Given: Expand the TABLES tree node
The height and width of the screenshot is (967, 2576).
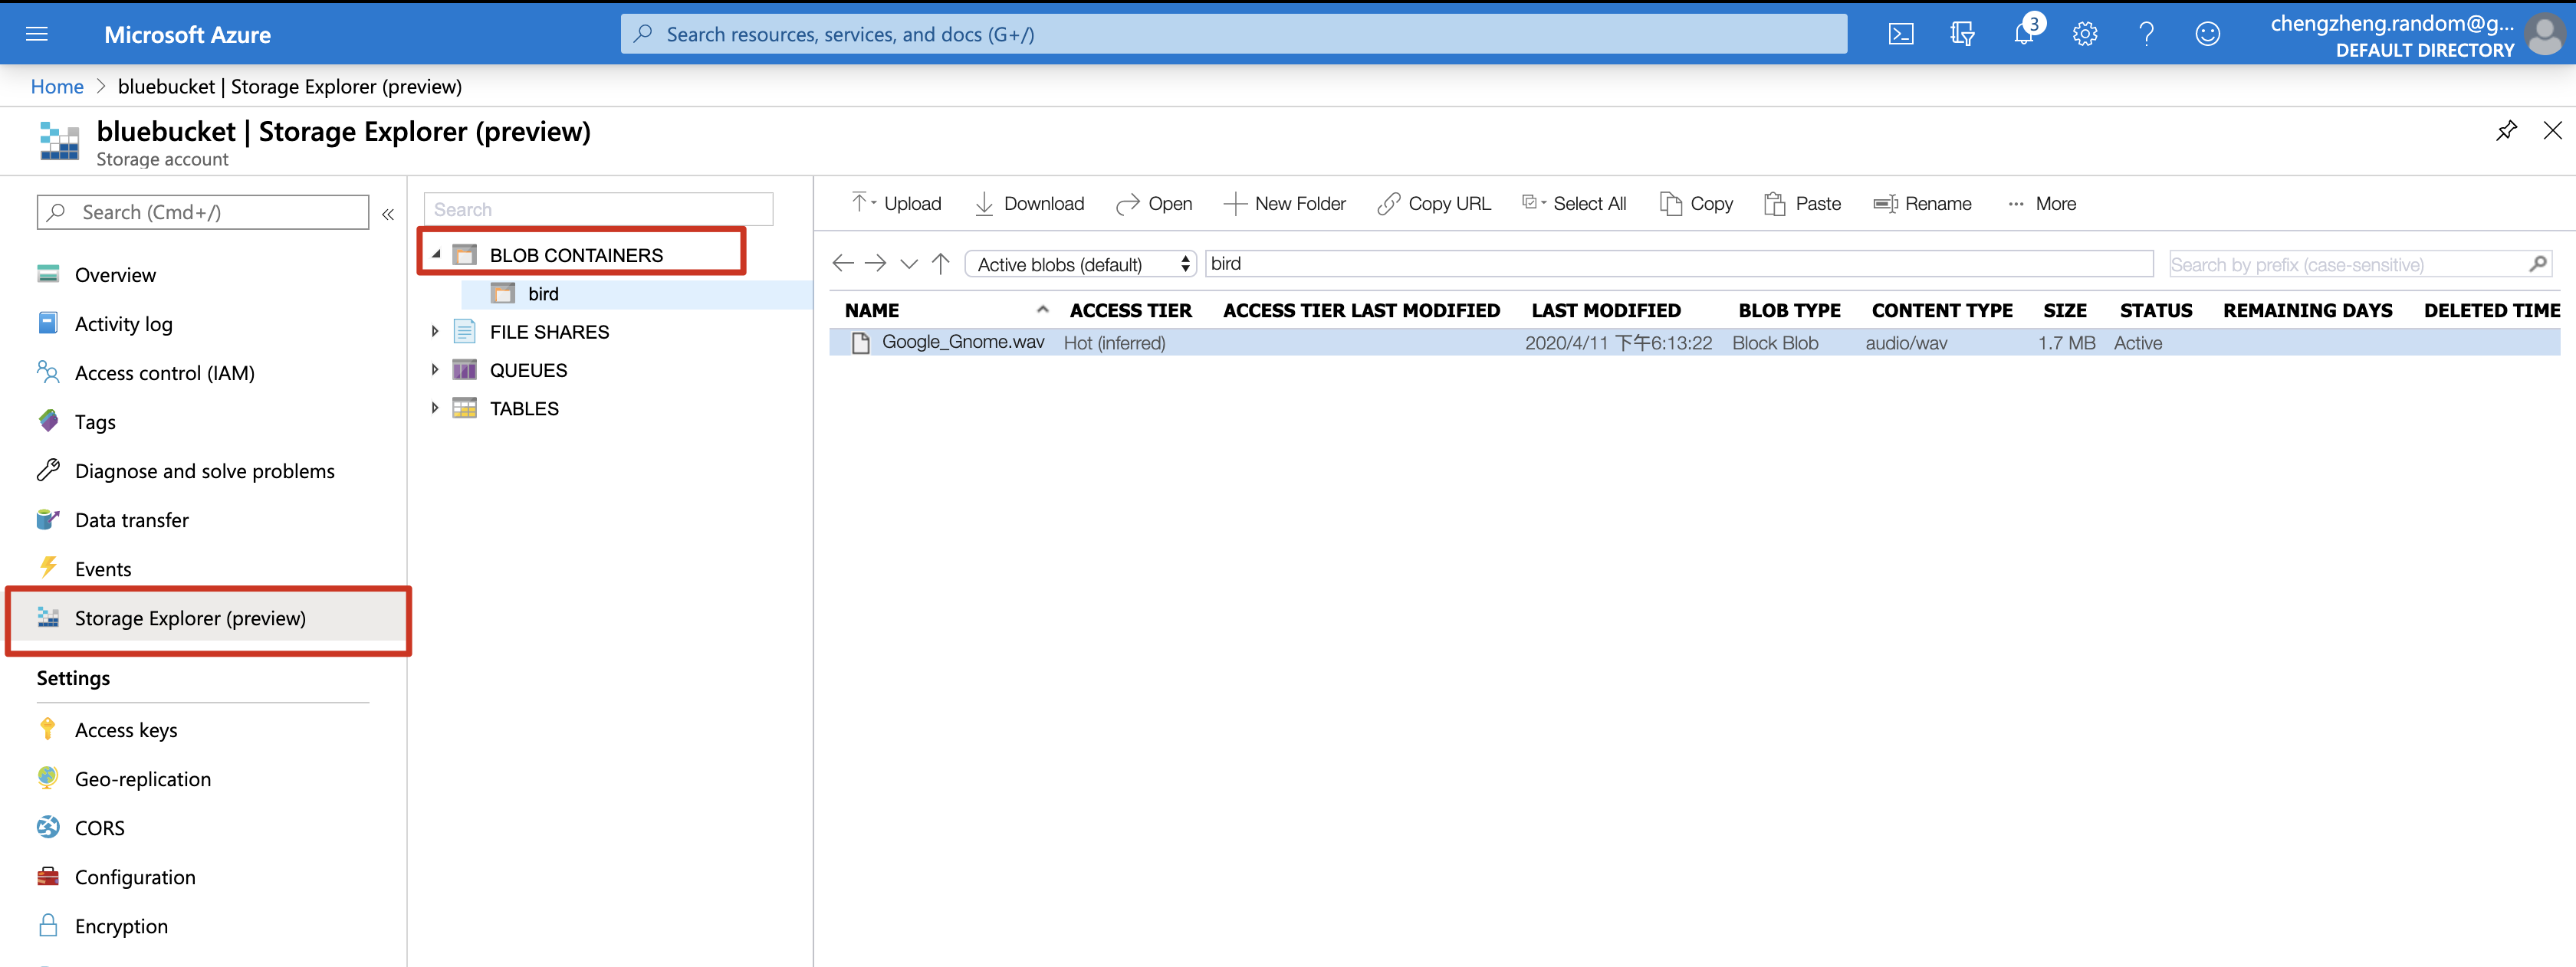Looking at the screenshot, I should 435,408.
